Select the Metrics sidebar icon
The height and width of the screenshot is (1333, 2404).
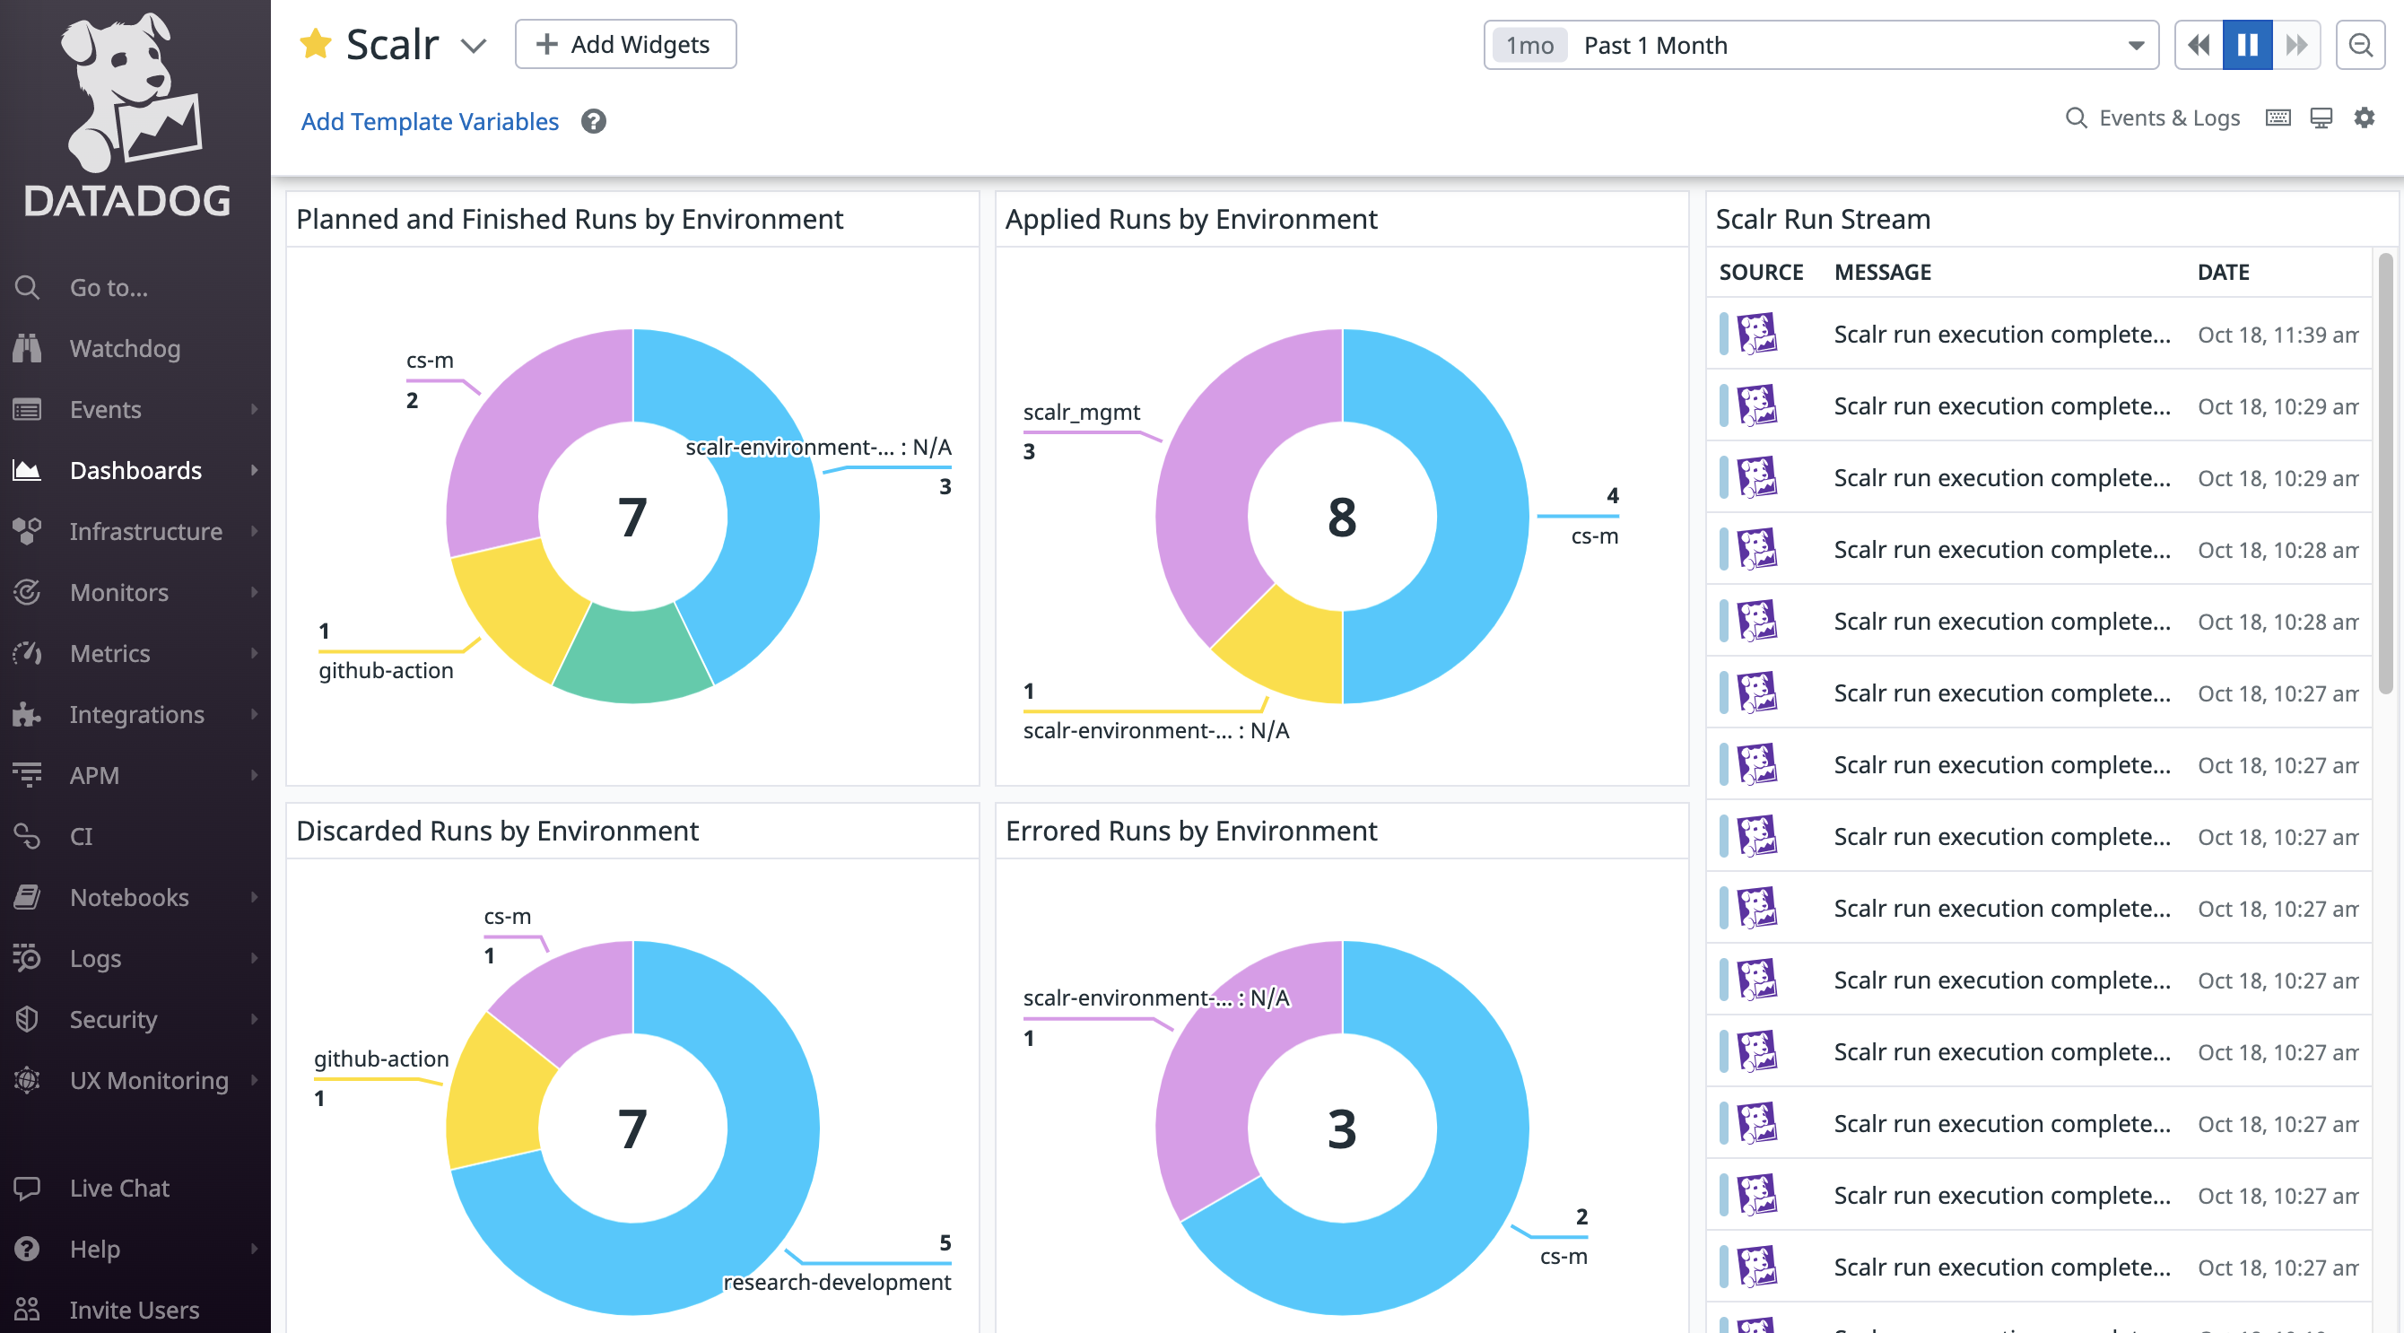click(27, 653)
